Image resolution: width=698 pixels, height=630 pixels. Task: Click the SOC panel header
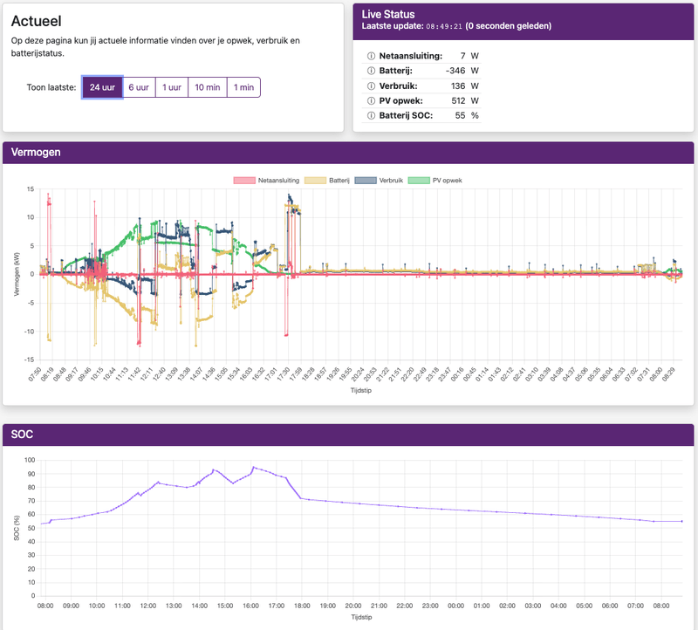348,435
